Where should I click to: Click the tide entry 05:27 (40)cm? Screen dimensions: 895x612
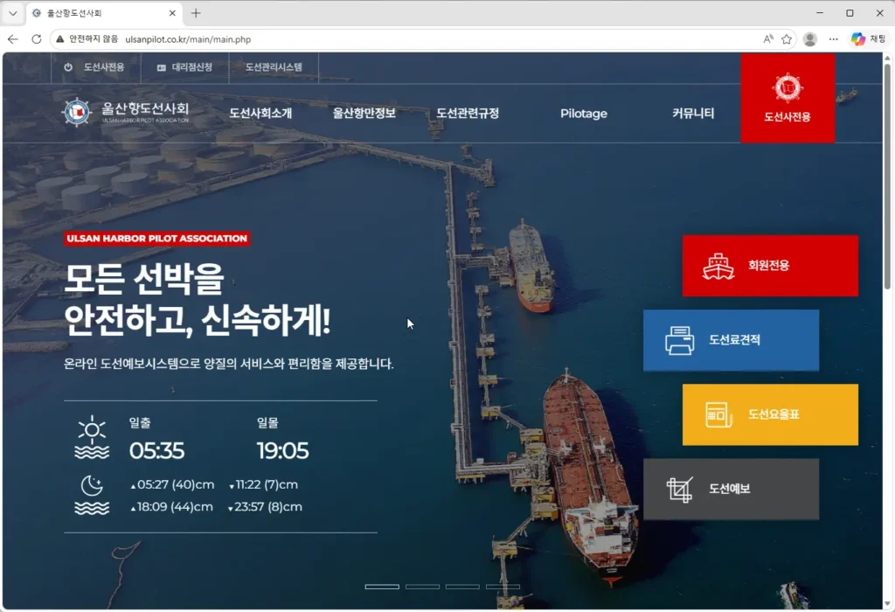[x=172, y=484]
